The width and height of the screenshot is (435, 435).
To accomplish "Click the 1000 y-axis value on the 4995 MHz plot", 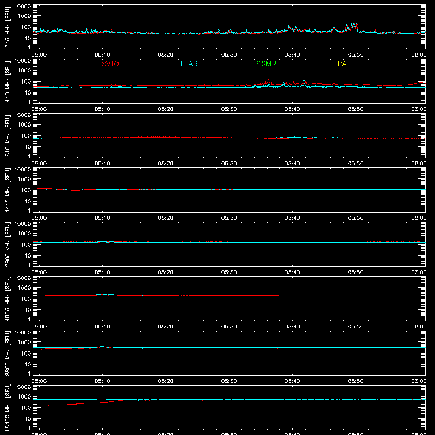I will pyautogui.click(x=24, y=288).
